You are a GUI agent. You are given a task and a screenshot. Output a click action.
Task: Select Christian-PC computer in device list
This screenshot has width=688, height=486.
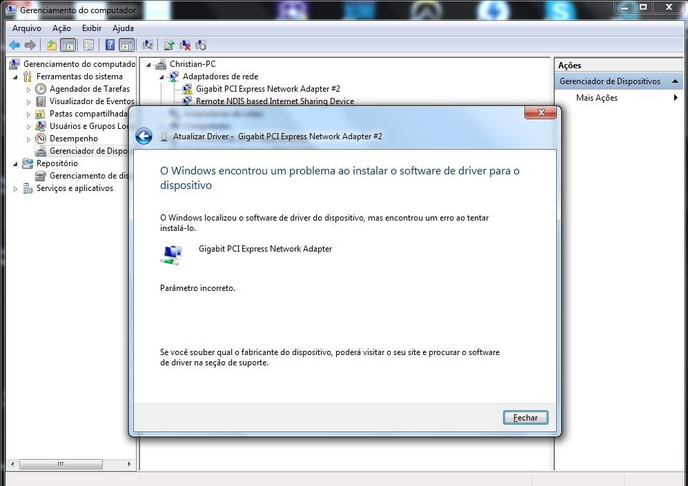[x=193, y=64]
